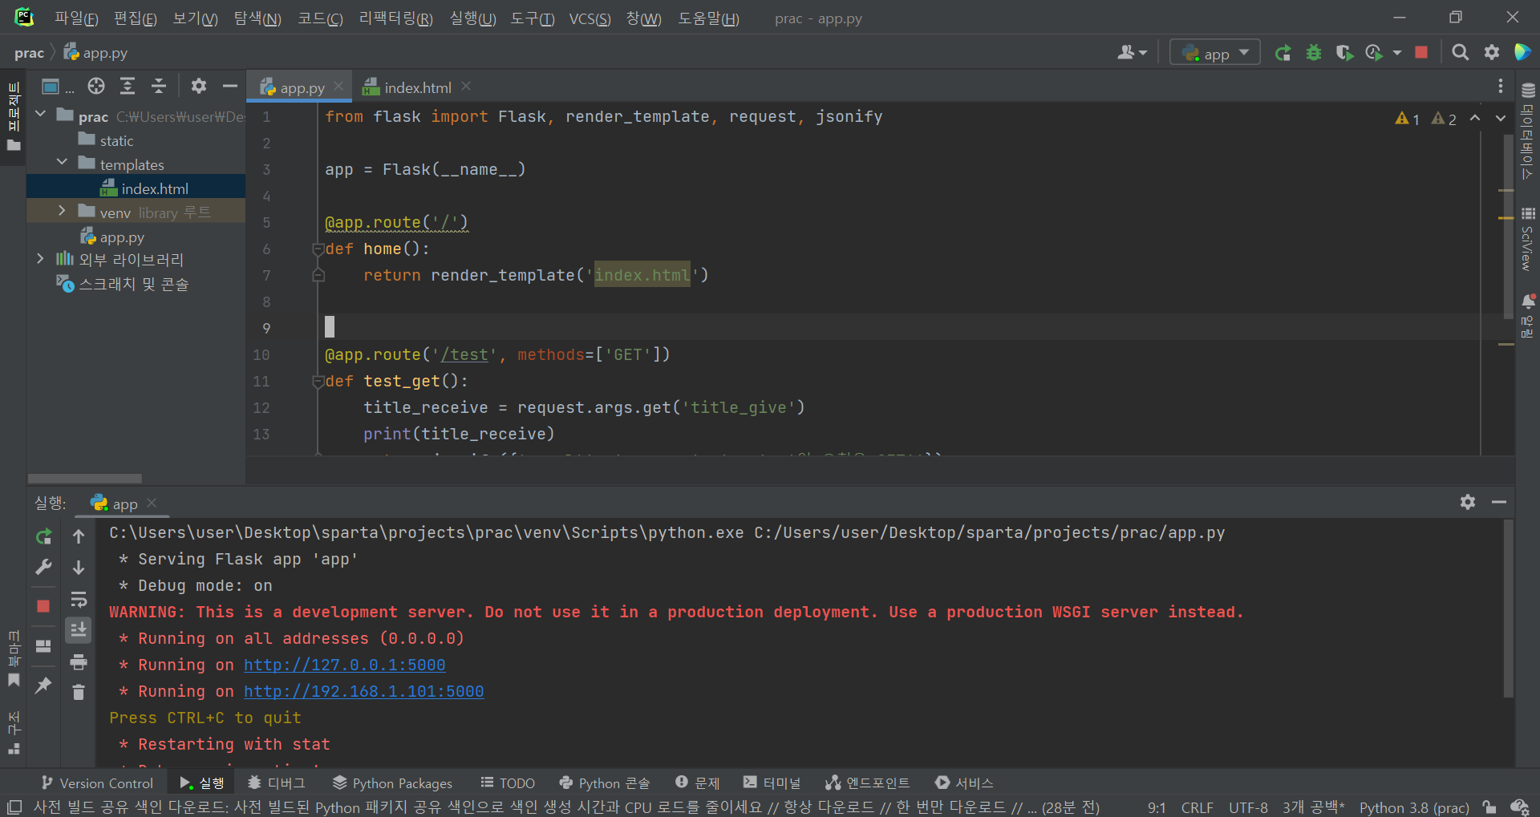Expand the 외부 라이브러리 node

40,258
